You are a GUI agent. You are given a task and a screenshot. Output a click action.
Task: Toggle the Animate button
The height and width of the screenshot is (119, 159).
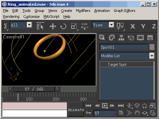[76, 109]
